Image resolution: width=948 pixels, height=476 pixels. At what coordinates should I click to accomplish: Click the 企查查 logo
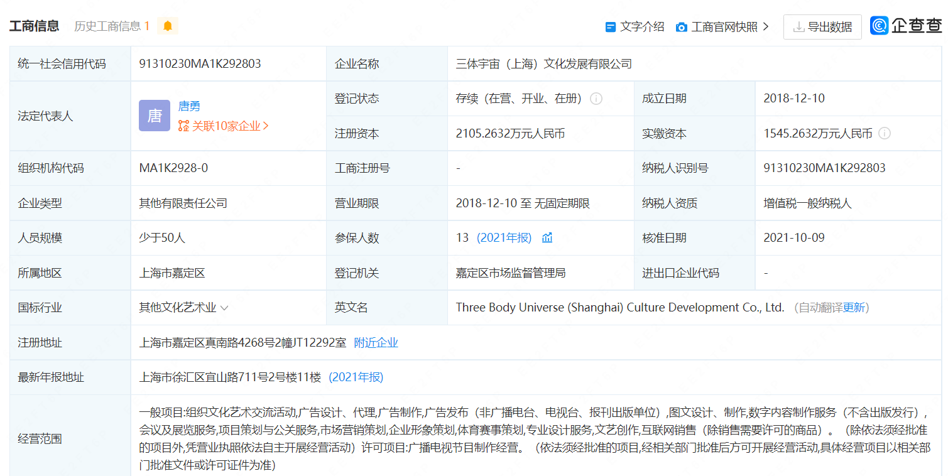tap(906, 26)
